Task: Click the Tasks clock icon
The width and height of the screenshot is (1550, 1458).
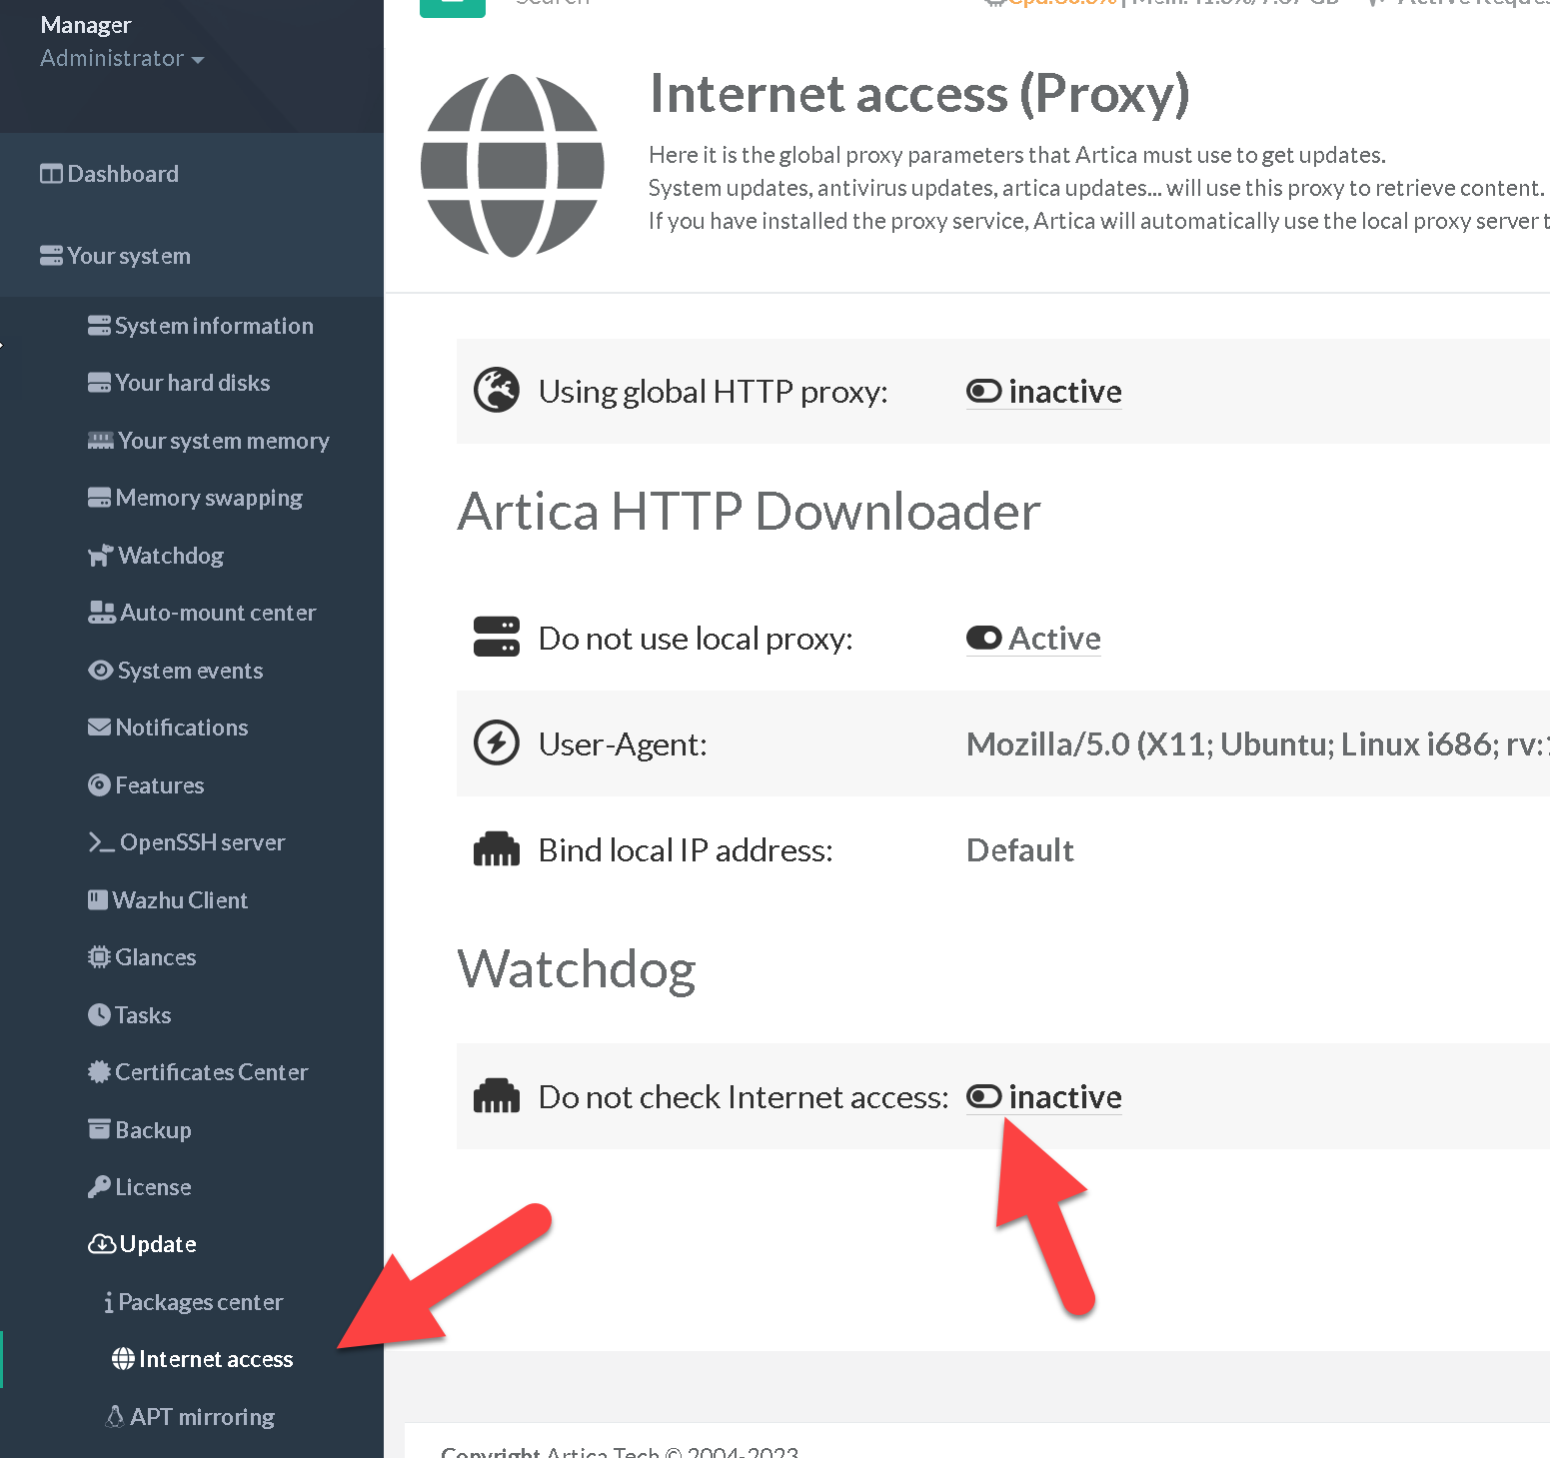Action: tap(99, 1015)
